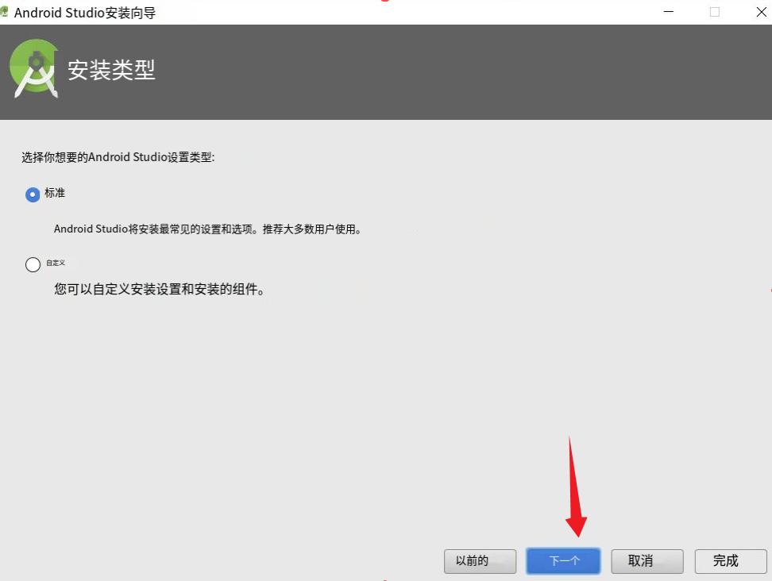Select the 自定义 (Custom) radio button
772x581 pixels.
33,264
